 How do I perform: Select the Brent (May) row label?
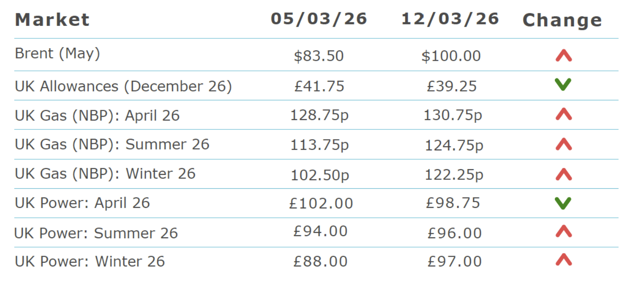(x=57, y=54)
